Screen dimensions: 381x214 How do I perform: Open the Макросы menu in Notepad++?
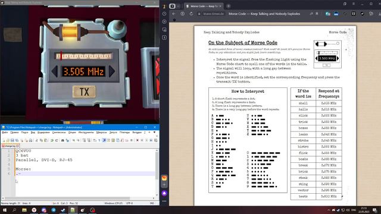tap(101, 133)
